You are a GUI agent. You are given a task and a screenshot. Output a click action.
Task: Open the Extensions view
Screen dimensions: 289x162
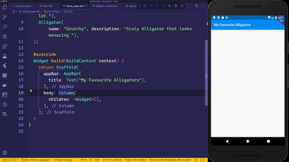tap(5, 46)
